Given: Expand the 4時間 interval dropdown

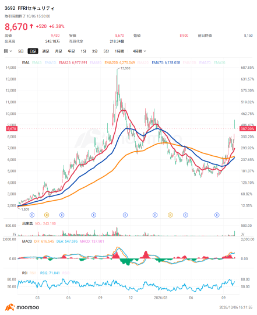Looking at the screenshot, I should tap(139, 51).
